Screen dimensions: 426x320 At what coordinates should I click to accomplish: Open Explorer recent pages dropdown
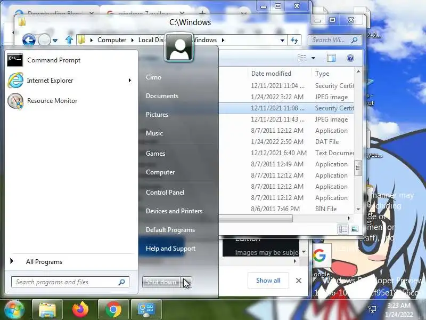pyautogui.click(x=55, y=41)
